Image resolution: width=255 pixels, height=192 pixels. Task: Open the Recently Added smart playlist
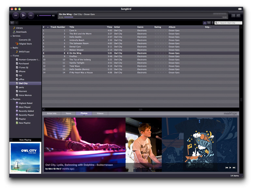coord(25,111)
